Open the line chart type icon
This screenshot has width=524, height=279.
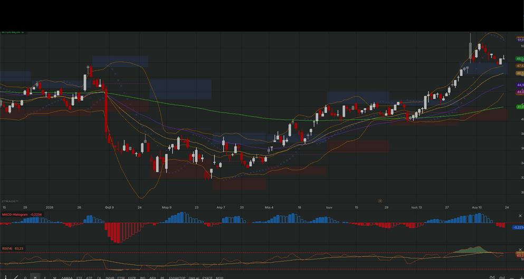click(x=492, y=277)
